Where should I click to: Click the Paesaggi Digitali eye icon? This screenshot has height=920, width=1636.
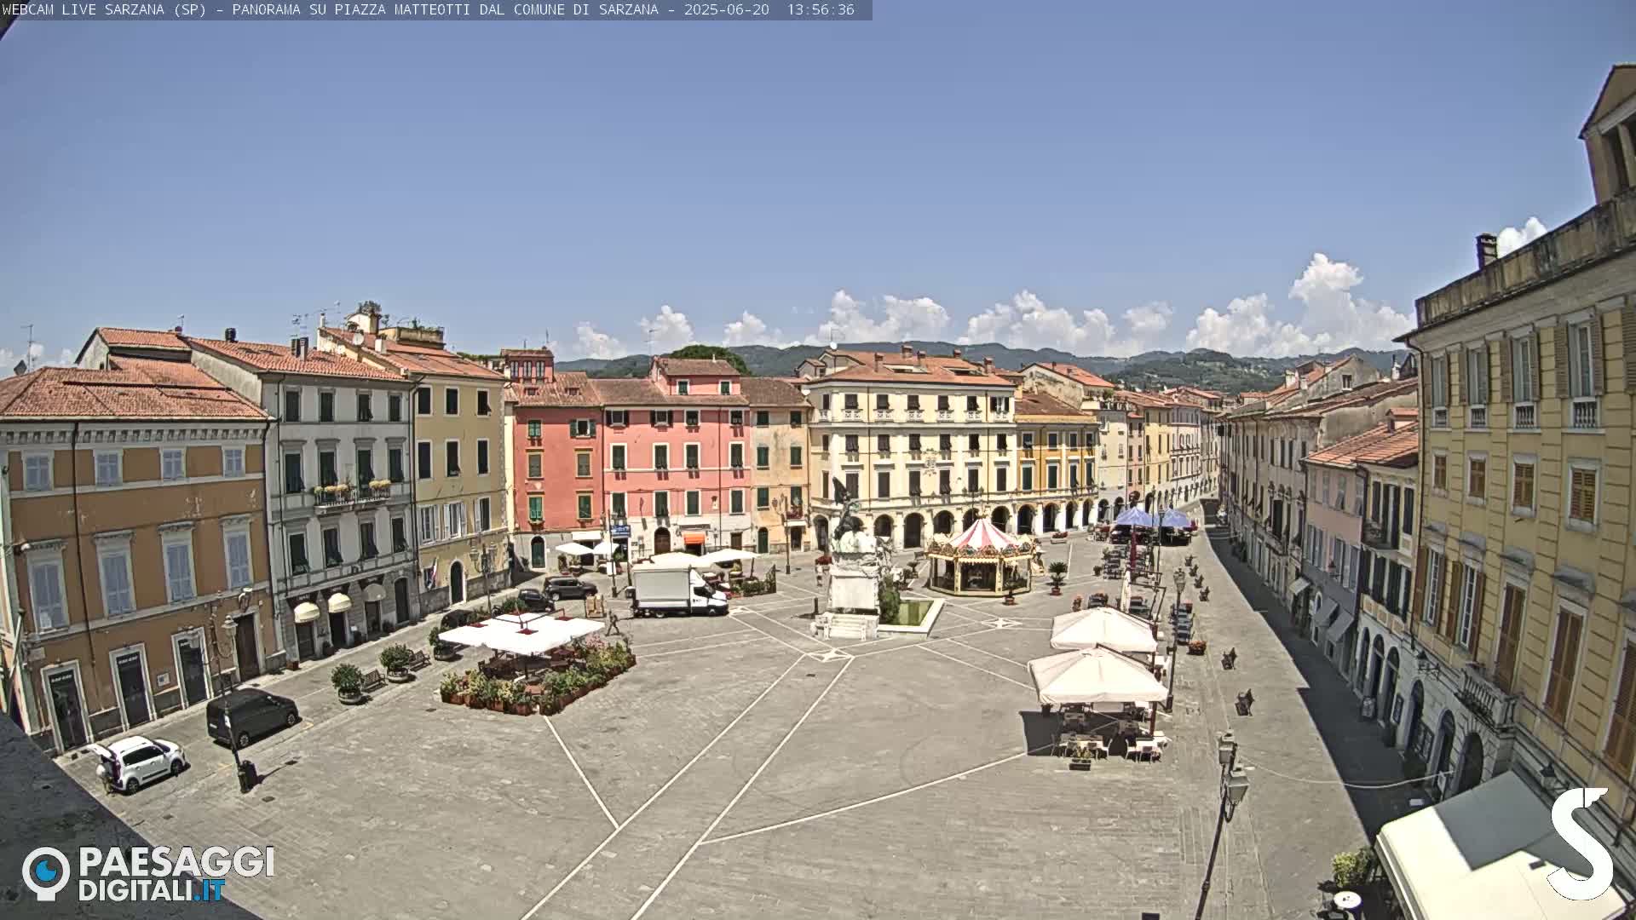(x=46, y=873)
